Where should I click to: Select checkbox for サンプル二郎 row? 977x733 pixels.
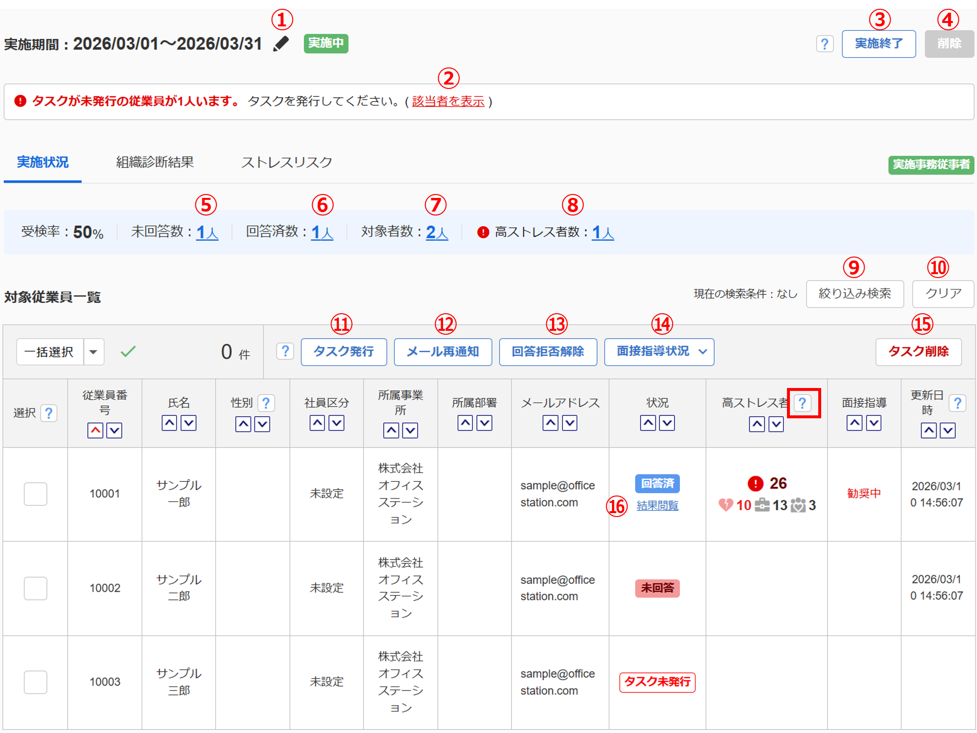(36, 588)
